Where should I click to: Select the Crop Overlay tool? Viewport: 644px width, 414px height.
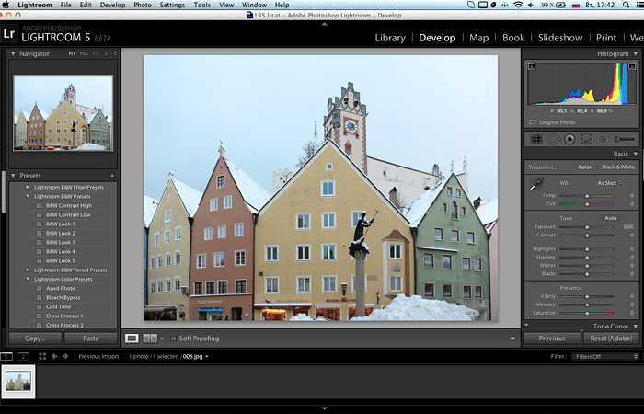[x=536, y=138]
